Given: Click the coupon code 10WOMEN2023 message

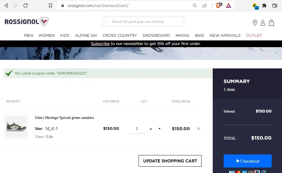Looking at the screenshot, I should (51, 73).
